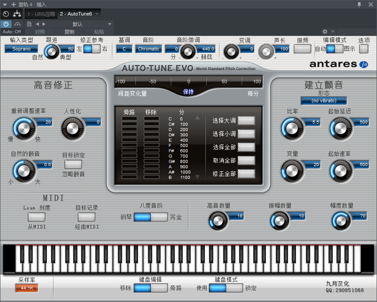Open the key selector showing C

click(x=124, y=49)
